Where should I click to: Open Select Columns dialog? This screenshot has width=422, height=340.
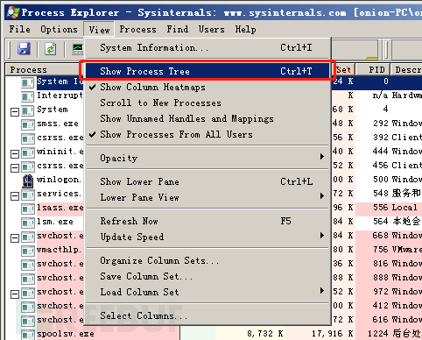click(207, 315)
